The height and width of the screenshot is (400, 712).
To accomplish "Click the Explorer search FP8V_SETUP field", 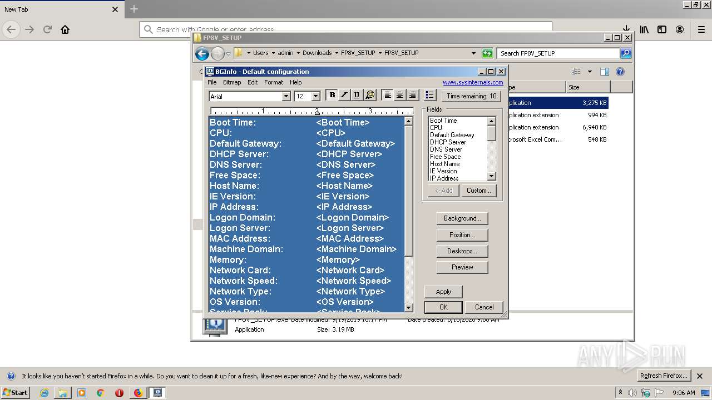I will (x=558, y=53).
